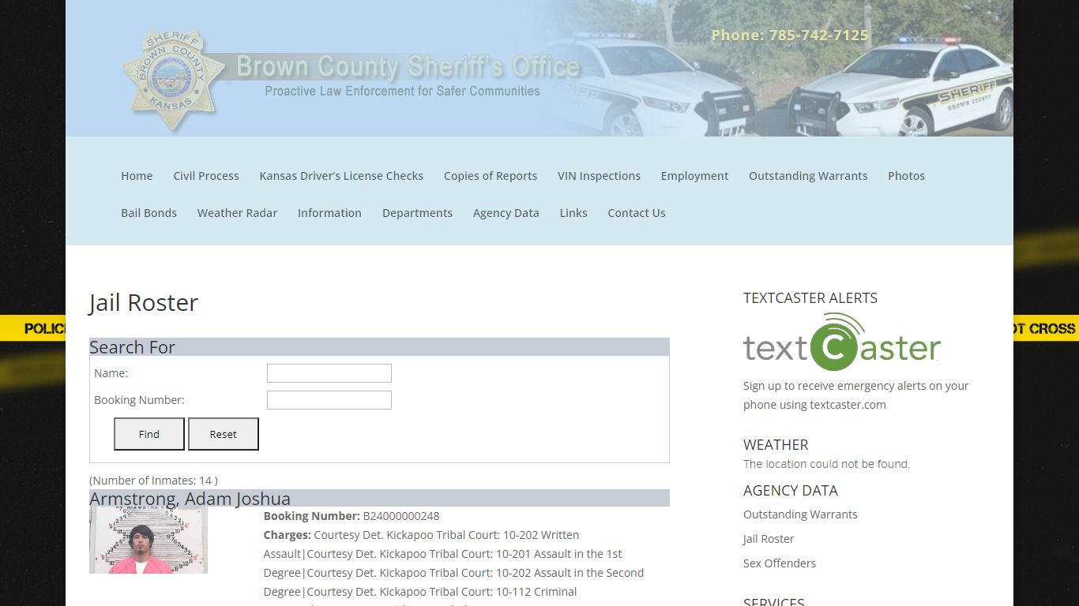Open the Agency Data menu item
The width and height of the screenshot is (1079, 606).
point(506,213)
